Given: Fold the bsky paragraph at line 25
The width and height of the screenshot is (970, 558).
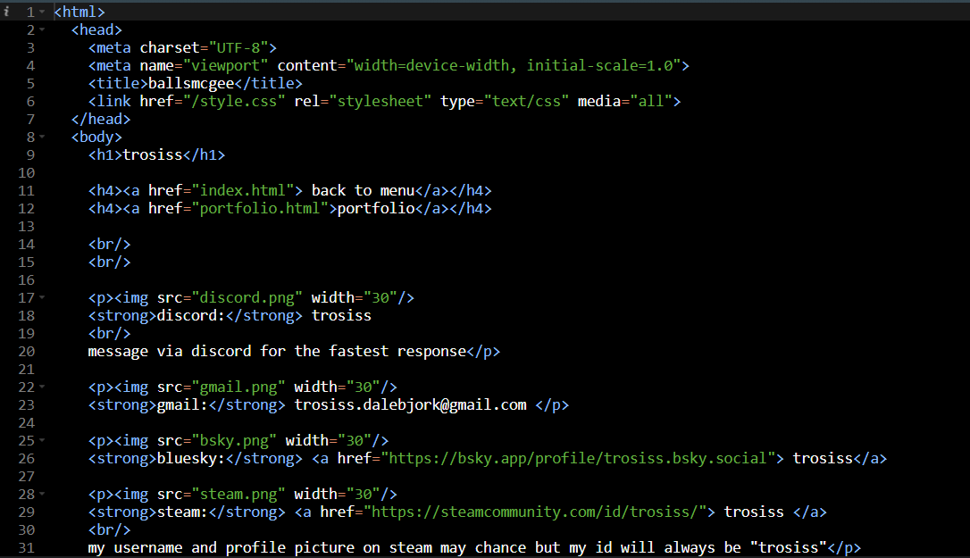Looking at the screenshot, I should 42,440.
